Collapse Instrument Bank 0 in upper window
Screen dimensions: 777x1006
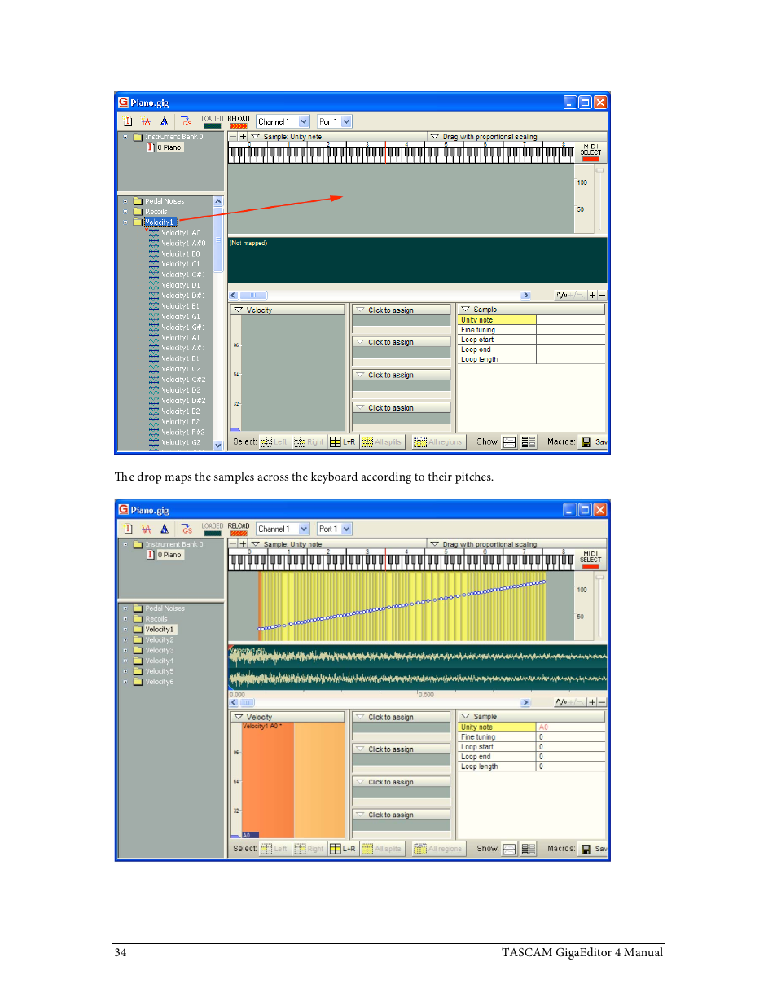pos(125,137)
